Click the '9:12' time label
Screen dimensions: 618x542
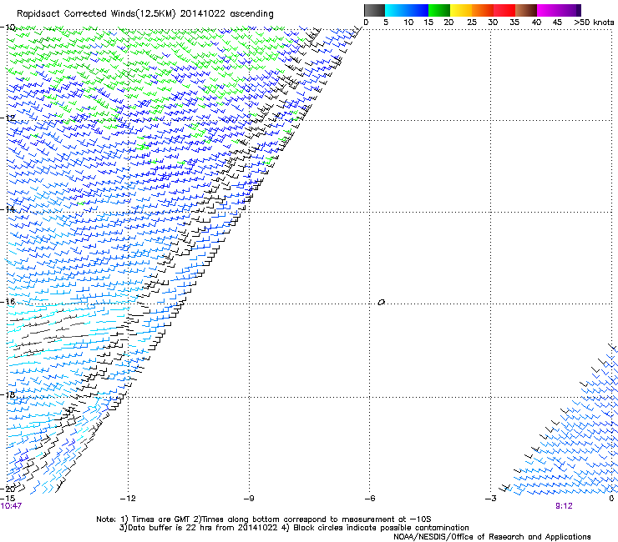coord(564,505)
